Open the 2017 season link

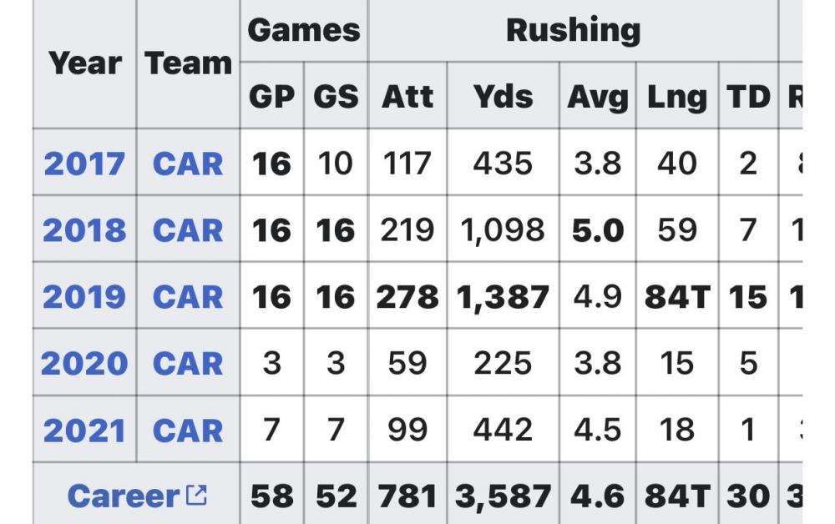click(x=83, y=164)
